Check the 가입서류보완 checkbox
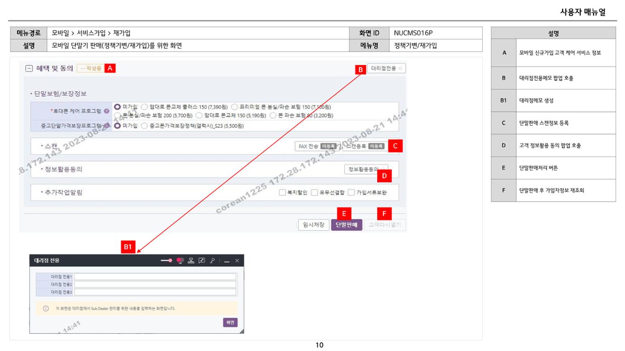 click(x=351, y=193)
